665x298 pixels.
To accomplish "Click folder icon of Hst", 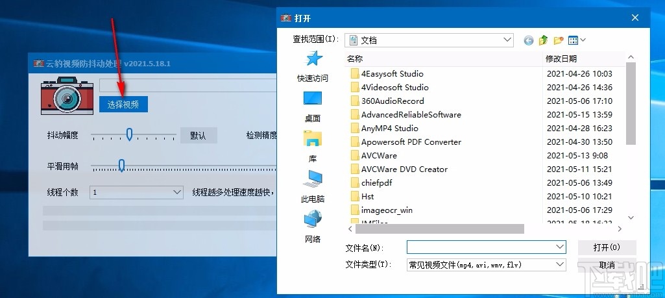I will click(x=354, y=196).
